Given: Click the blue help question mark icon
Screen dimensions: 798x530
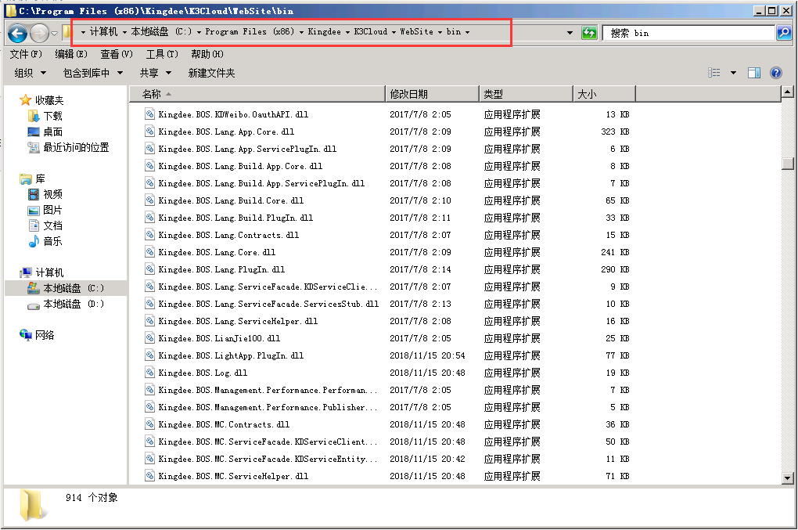Looking at the screenshot, I should click(775, 73).
